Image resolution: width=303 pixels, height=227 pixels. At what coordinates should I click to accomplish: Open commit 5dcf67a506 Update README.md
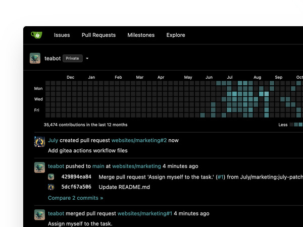(x=76, y=187)
